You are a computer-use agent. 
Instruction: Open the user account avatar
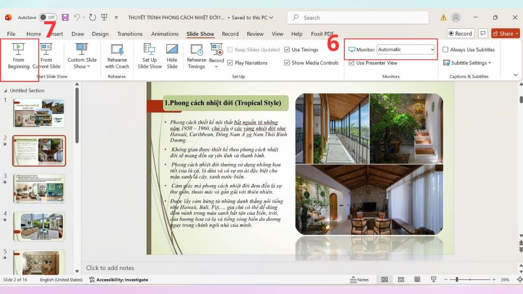coord(456,17)
